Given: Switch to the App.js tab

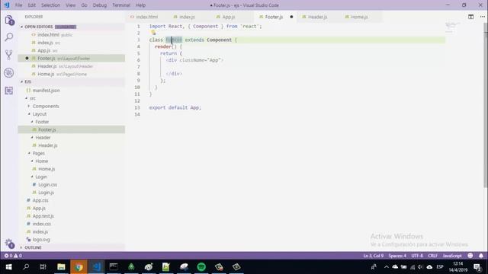Looking at the screenshot, I should [x=229, y=17].
